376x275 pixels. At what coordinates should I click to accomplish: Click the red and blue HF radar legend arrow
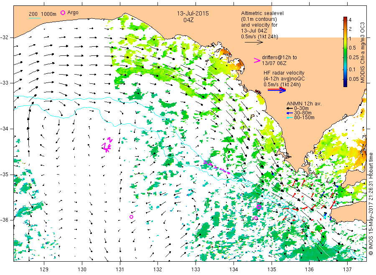pos(277,90)
